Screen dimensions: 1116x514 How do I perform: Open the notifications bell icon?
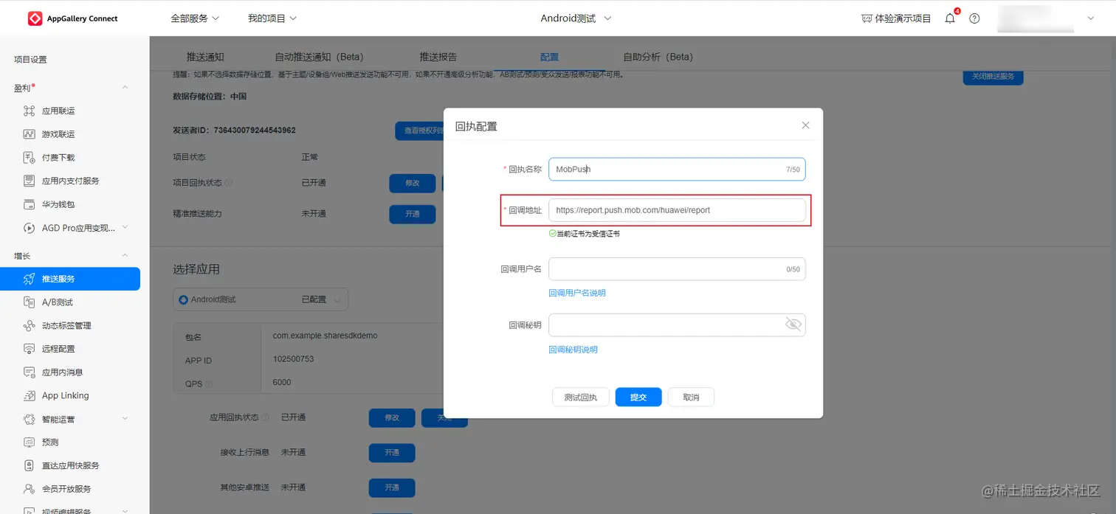click(950, 18)
